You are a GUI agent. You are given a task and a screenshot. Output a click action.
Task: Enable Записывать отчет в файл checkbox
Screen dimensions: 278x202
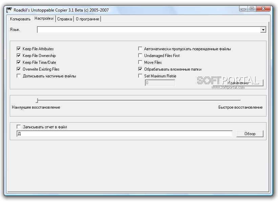click(19, 127)
